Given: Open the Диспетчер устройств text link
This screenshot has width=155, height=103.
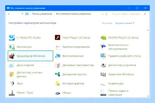Looking at the screenshot, I should (x=122, y=65).
